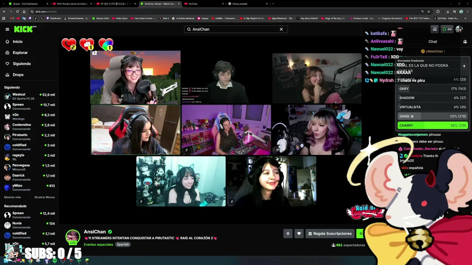Open Video Epico bookmark

point(120,18)
